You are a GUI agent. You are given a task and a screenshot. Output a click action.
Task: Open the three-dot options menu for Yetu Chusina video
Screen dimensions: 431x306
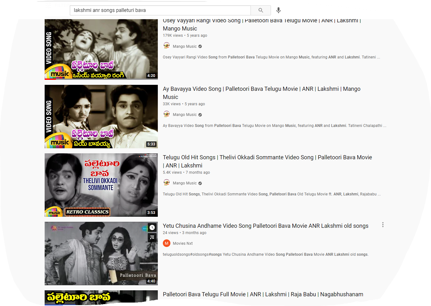pyautogui.click(x=383, y=225)
